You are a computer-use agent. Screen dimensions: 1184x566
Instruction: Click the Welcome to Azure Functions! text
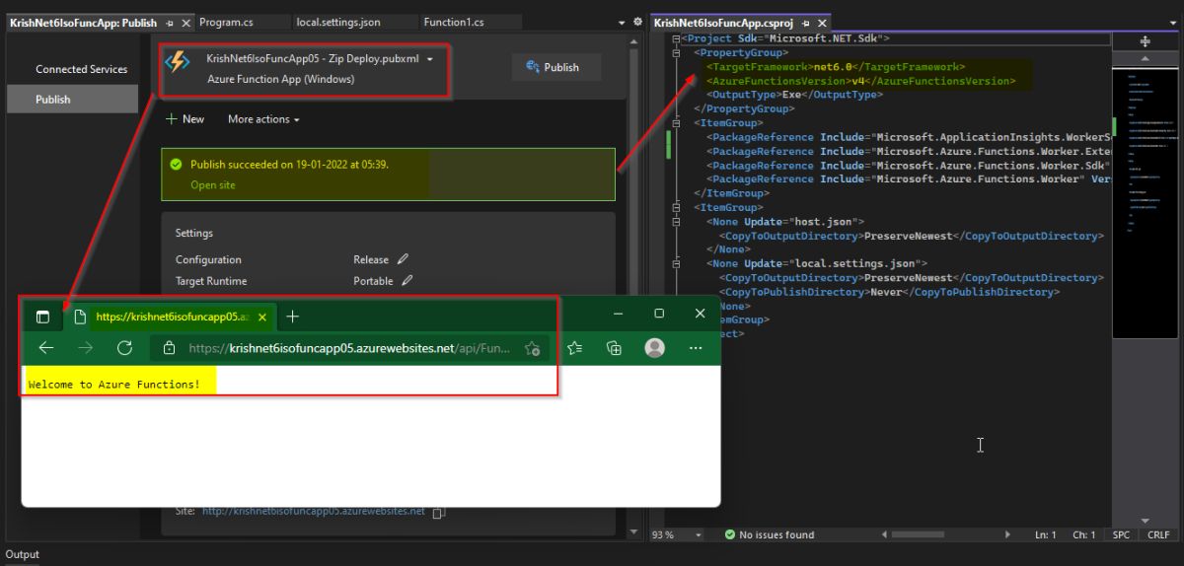[x=113, y=384]
